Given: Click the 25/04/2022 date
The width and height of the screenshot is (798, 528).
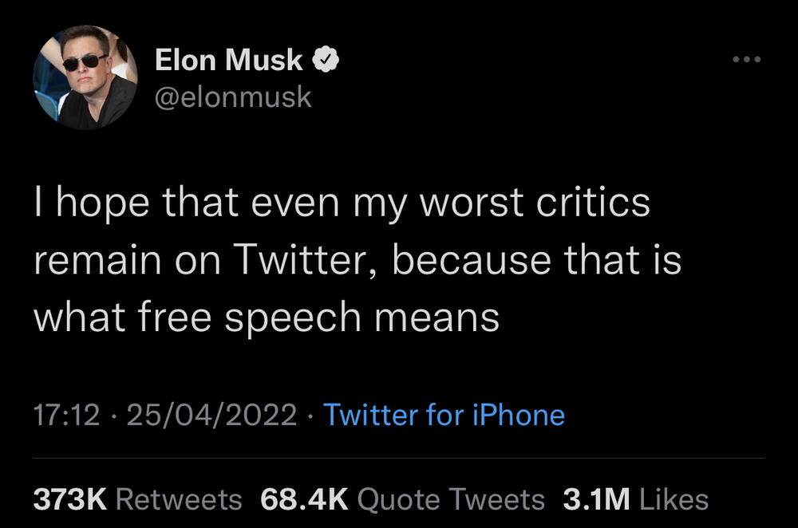Looking at the screenshot, I should point(211,416).
